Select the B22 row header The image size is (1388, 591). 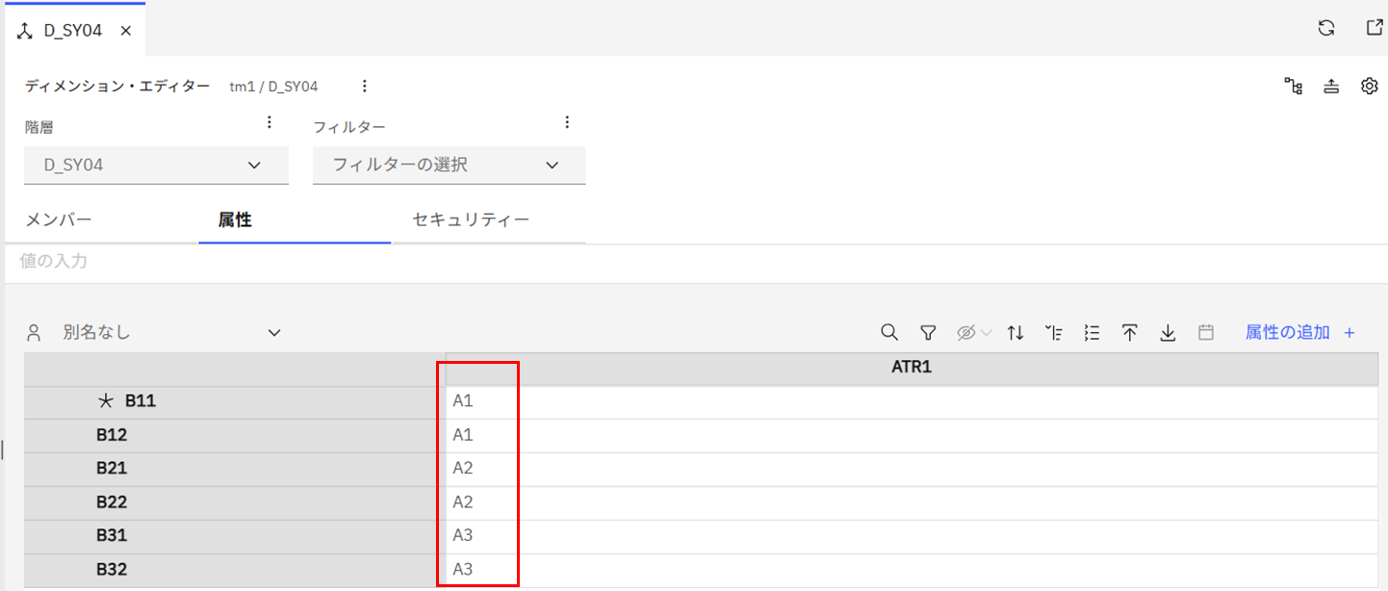(234, 502)
